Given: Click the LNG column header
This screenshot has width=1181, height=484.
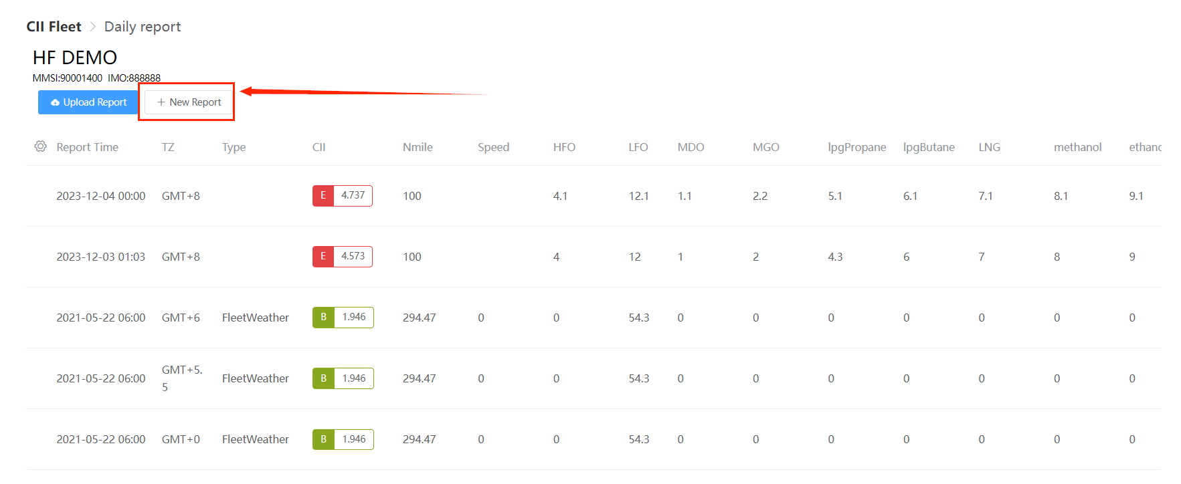Looking at the screenshot, I should pos(990,147).
